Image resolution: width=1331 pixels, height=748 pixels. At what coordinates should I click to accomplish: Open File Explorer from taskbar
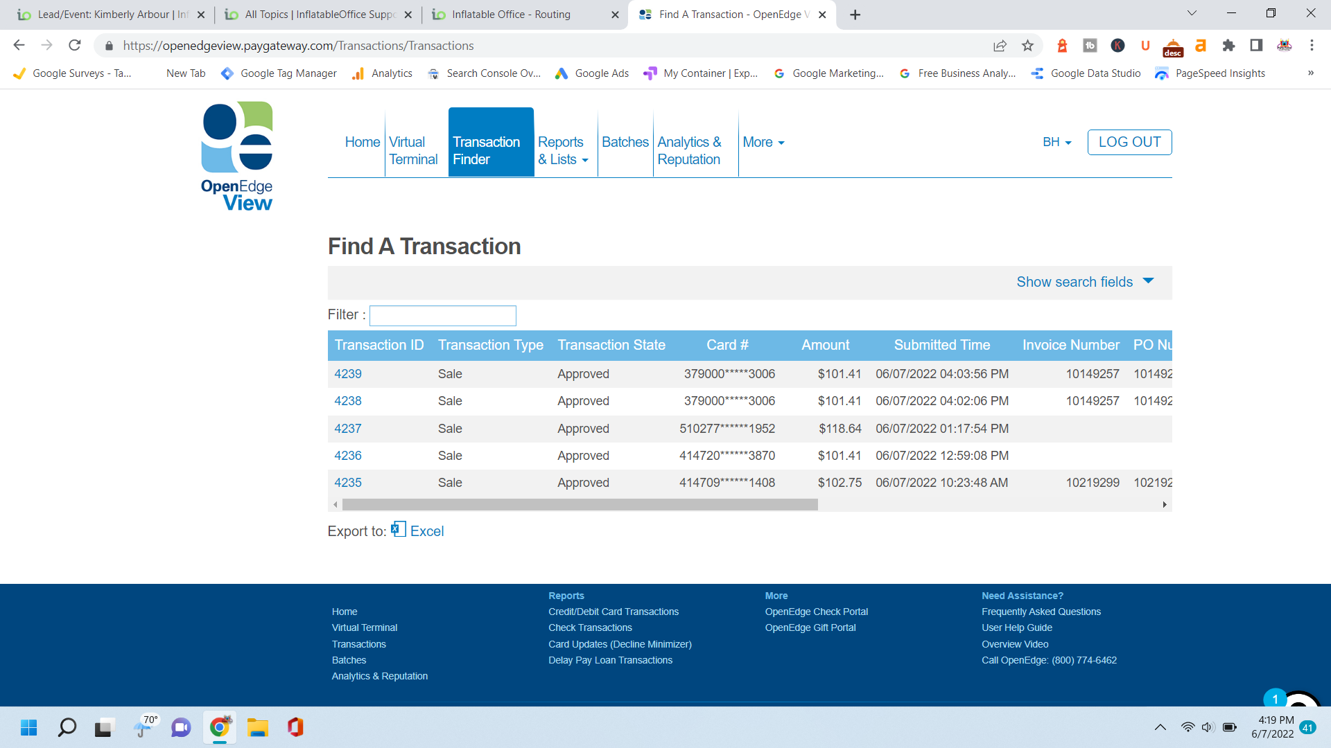tap(258, 727)
